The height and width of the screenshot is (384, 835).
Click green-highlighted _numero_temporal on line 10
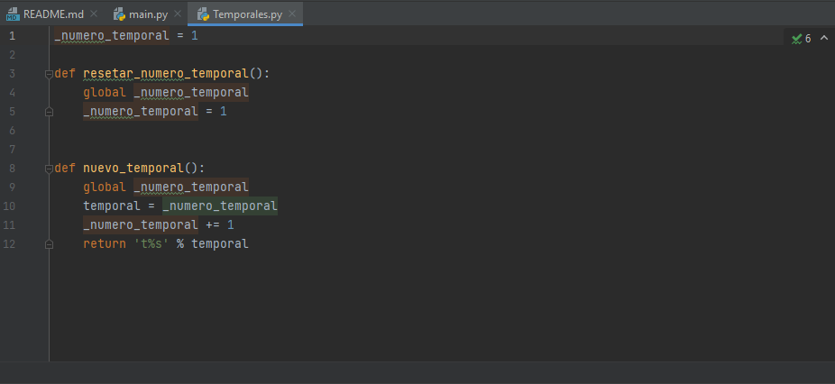tap(220, 206)
